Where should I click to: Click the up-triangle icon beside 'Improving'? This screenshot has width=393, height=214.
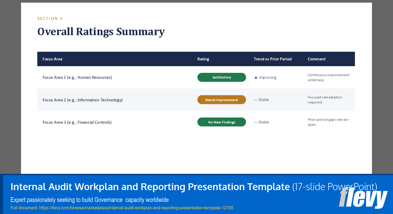(x=256, y=77)
